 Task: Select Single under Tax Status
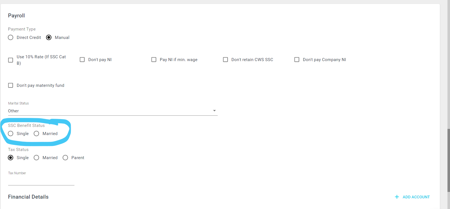point(11,158)
